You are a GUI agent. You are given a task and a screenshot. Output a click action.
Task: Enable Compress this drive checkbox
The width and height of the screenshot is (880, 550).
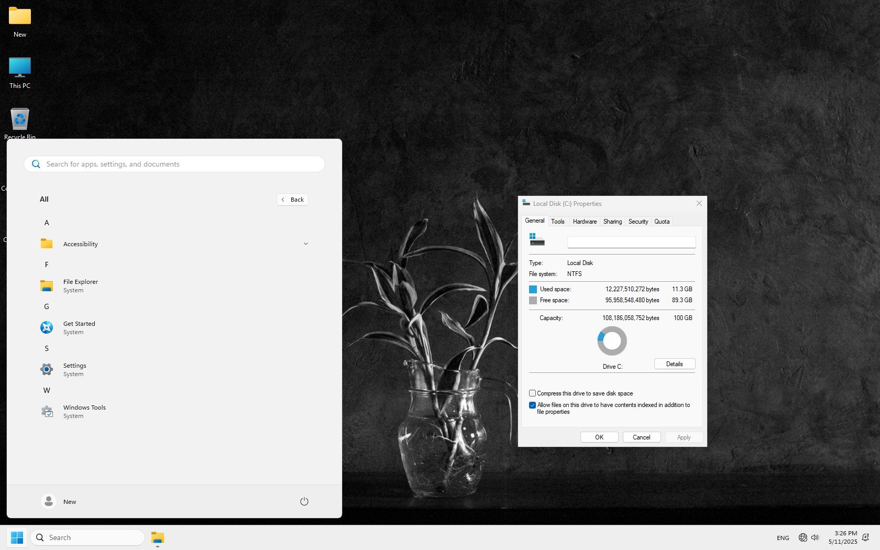(532, 393)
